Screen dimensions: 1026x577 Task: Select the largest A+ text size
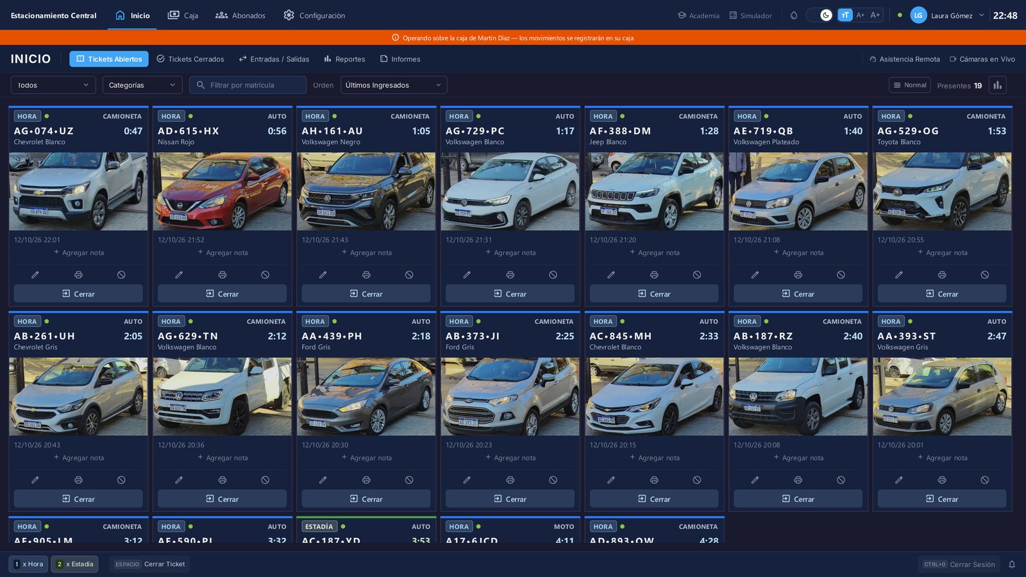(x=875, y=15)
